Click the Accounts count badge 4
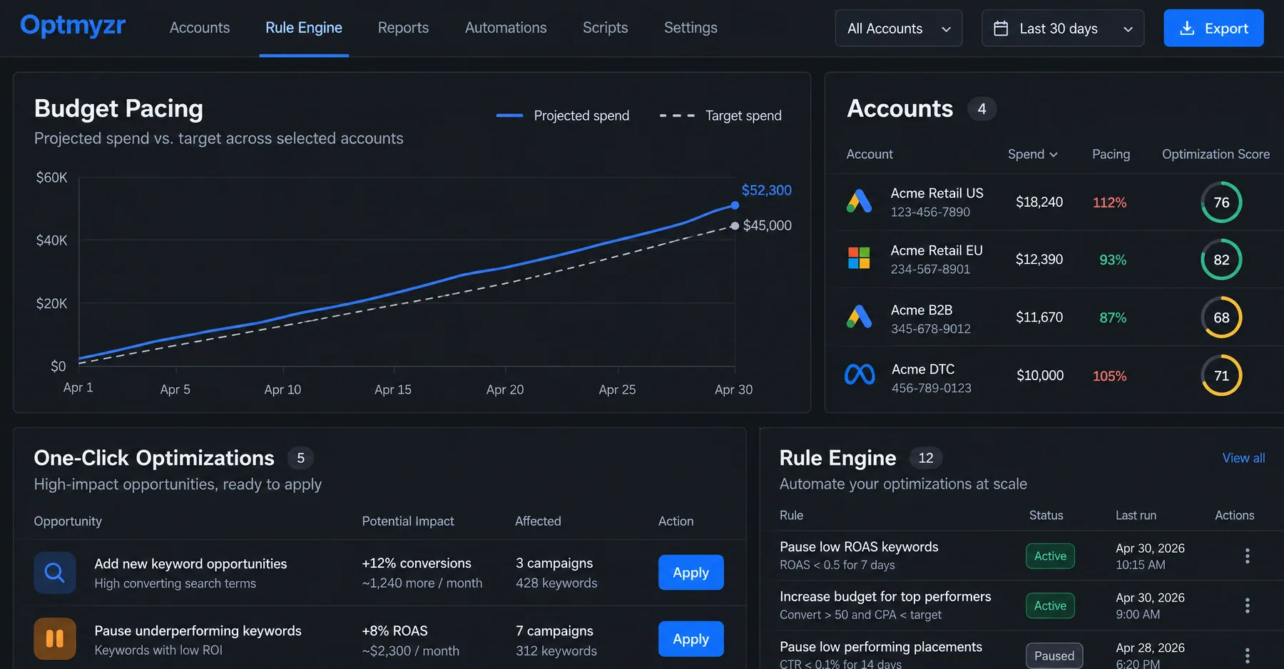 pyautogui.click(x=982, y=109)
